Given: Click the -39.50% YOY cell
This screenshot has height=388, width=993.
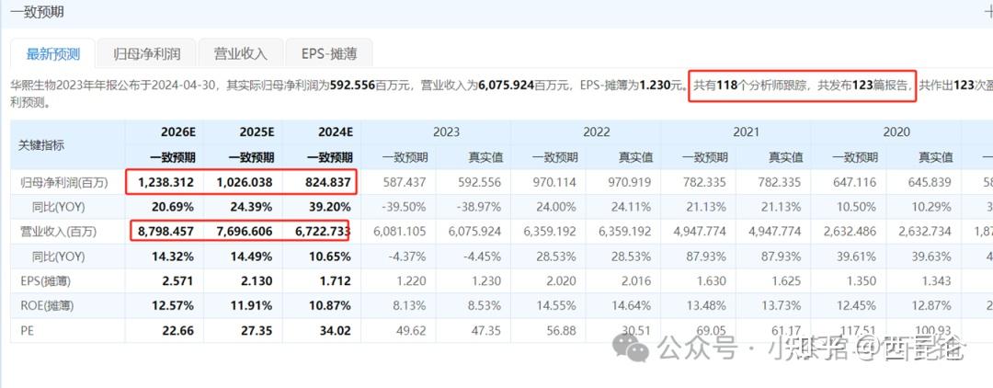Looking at the screenshot, I should (x=405, y=207).
